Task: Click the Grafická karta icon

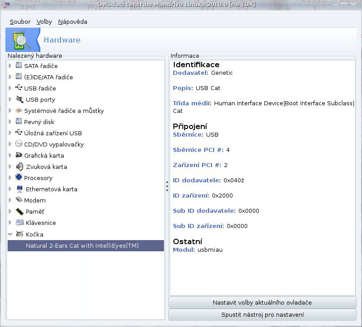Action: point(19,155)
